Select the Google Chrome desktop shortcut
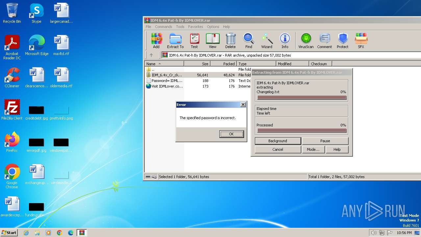 point(12,177)
